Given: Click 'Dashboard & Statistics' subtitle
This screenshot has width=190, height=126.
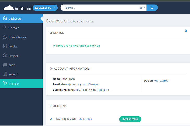Looking at the screenshot, I should tap(80, 22).
